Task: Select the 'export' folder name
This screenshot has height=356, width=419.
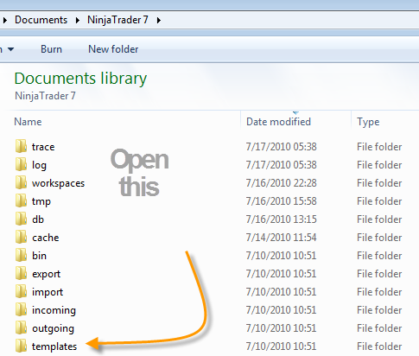Action: click(47, 274)
